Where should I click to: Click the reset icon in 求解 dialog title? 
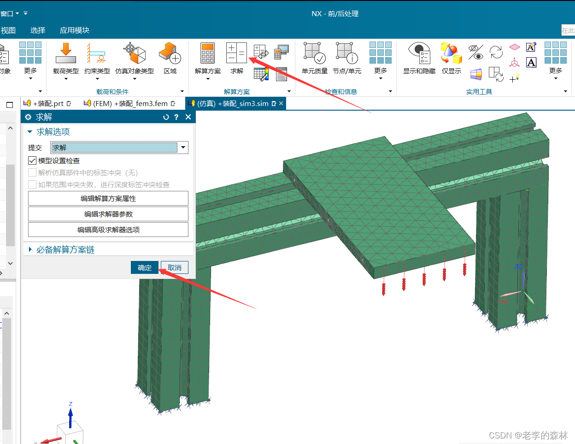pyautogui.click(x=166, y=117)
